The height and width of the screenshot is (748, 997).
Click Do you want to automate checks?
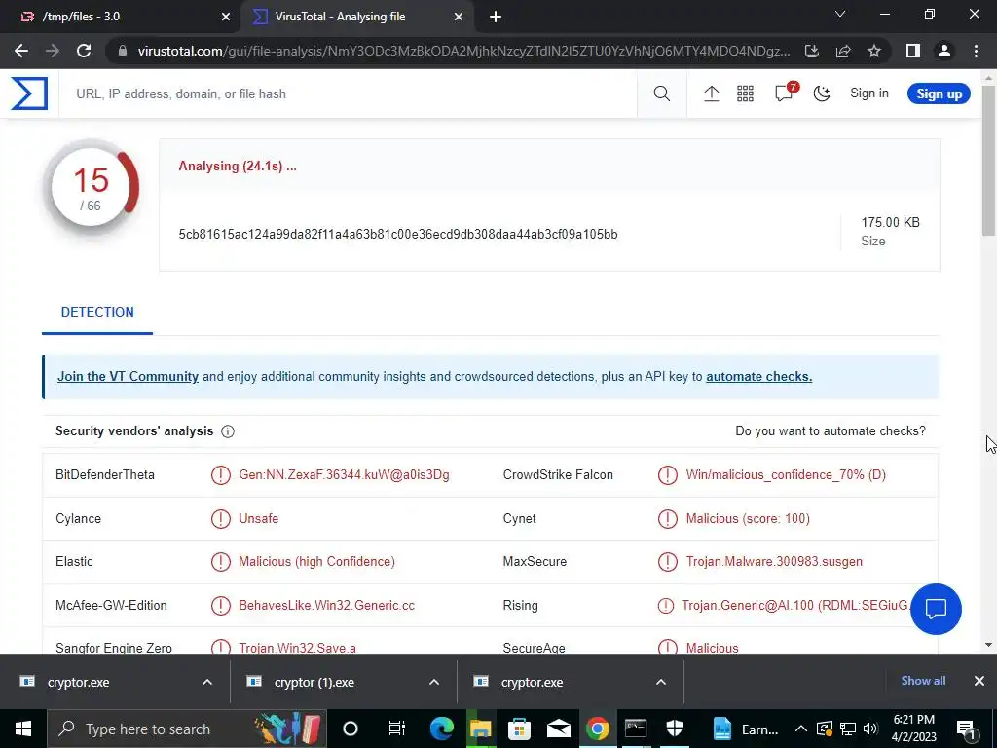[x=831, y=431]
